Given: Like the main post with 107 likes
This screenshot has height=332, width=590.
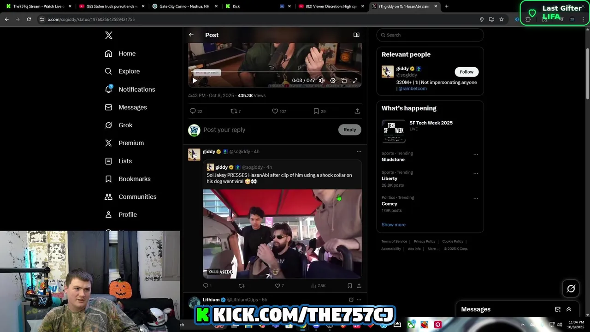Looking at the screenshot, I should click(279, 111).
